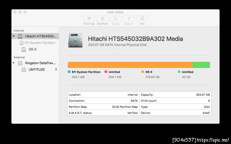Click the Type Disk value
The width and height of the screenshot is (231, 144).
pyautogui.click(x=207, y=107)
